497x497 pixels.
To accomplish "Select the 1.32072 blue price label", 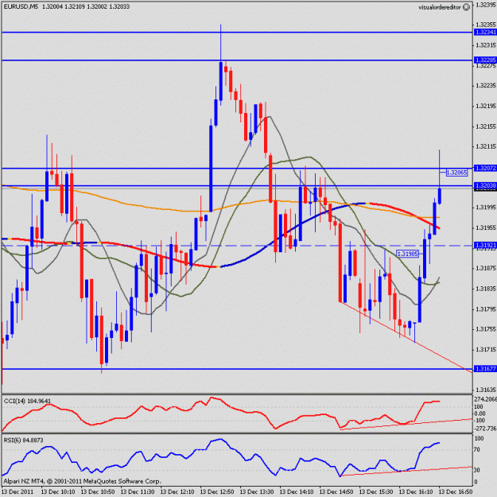I will 485,168.
